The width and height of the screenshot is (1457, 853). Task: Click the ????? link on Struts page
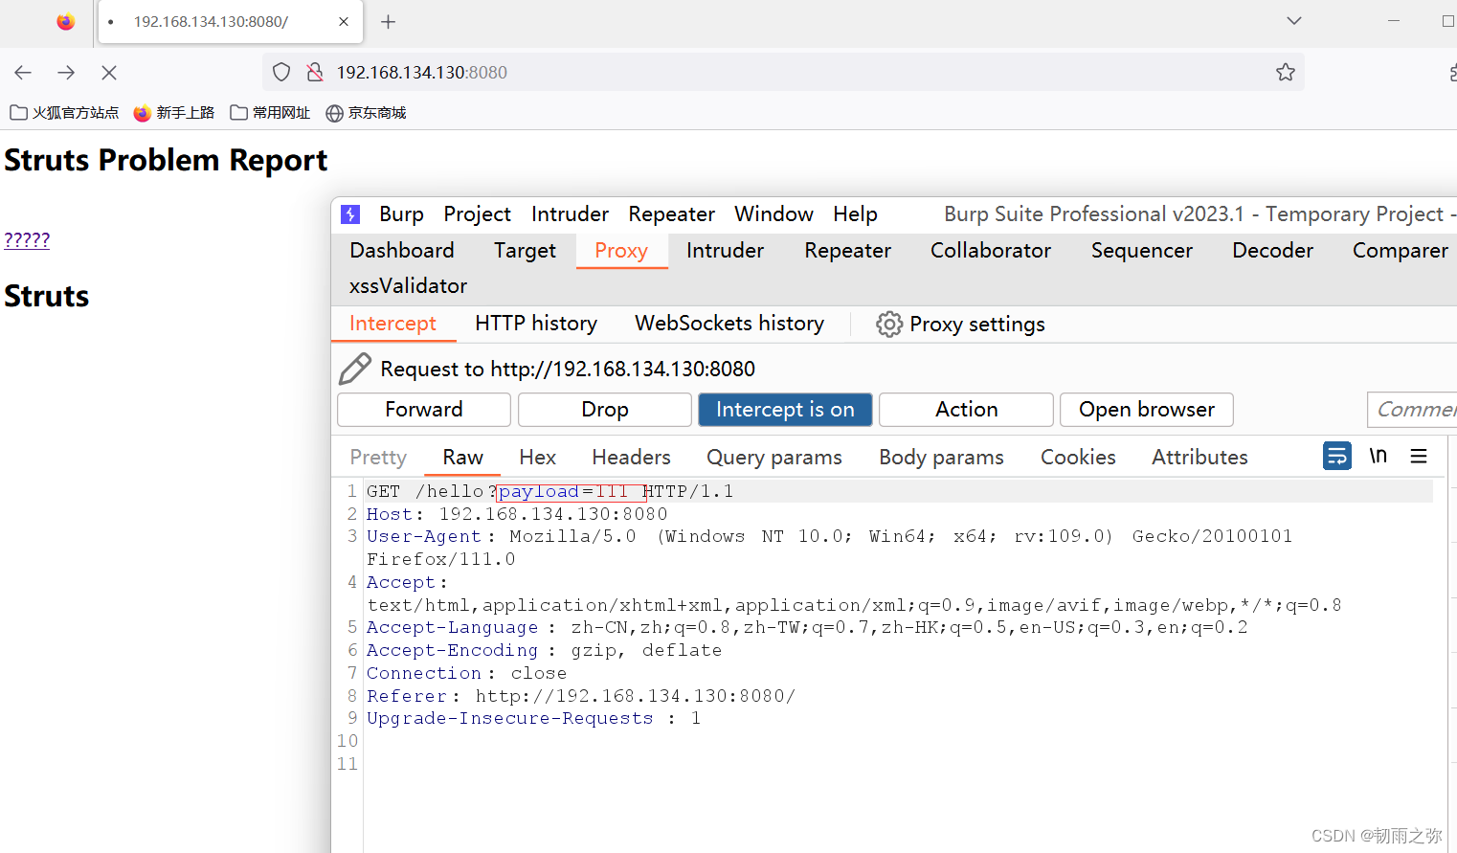(27, 239)
